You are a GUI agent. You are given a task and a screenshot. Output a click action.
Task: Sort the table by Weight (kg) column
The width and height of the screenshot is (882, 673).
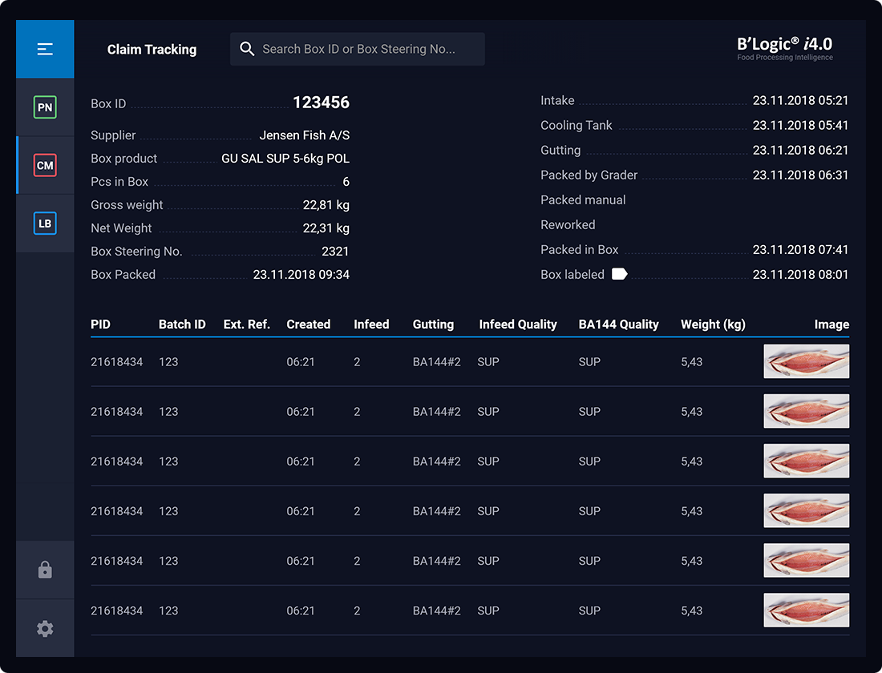coord(713,324)
